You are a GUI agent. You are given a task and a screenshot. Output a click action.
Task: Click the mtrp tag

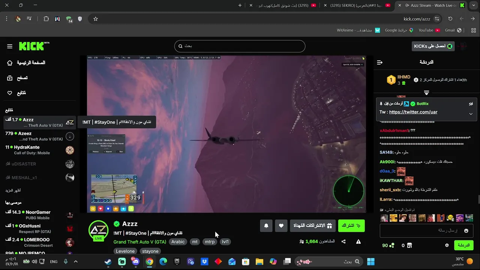click(x=210, y=242)
